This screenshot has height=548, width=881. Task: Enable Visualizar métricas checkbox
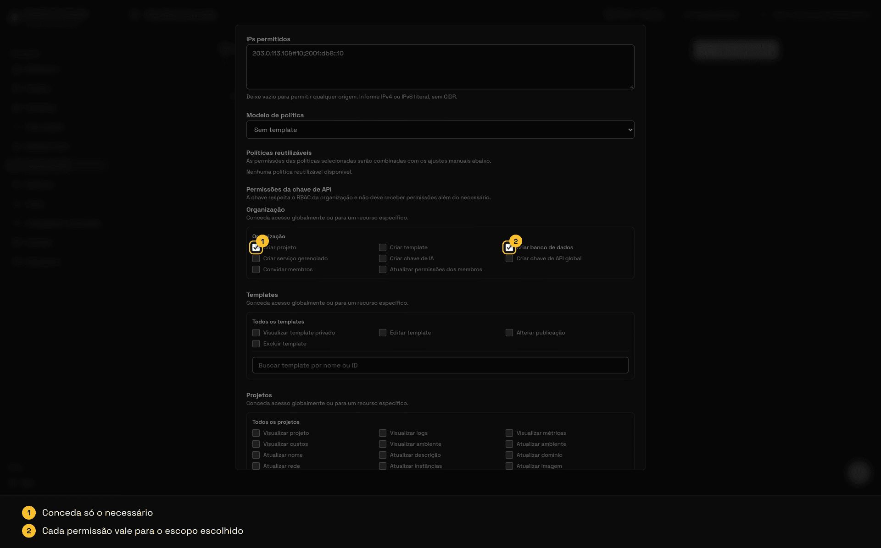click(x=509, y=433)
